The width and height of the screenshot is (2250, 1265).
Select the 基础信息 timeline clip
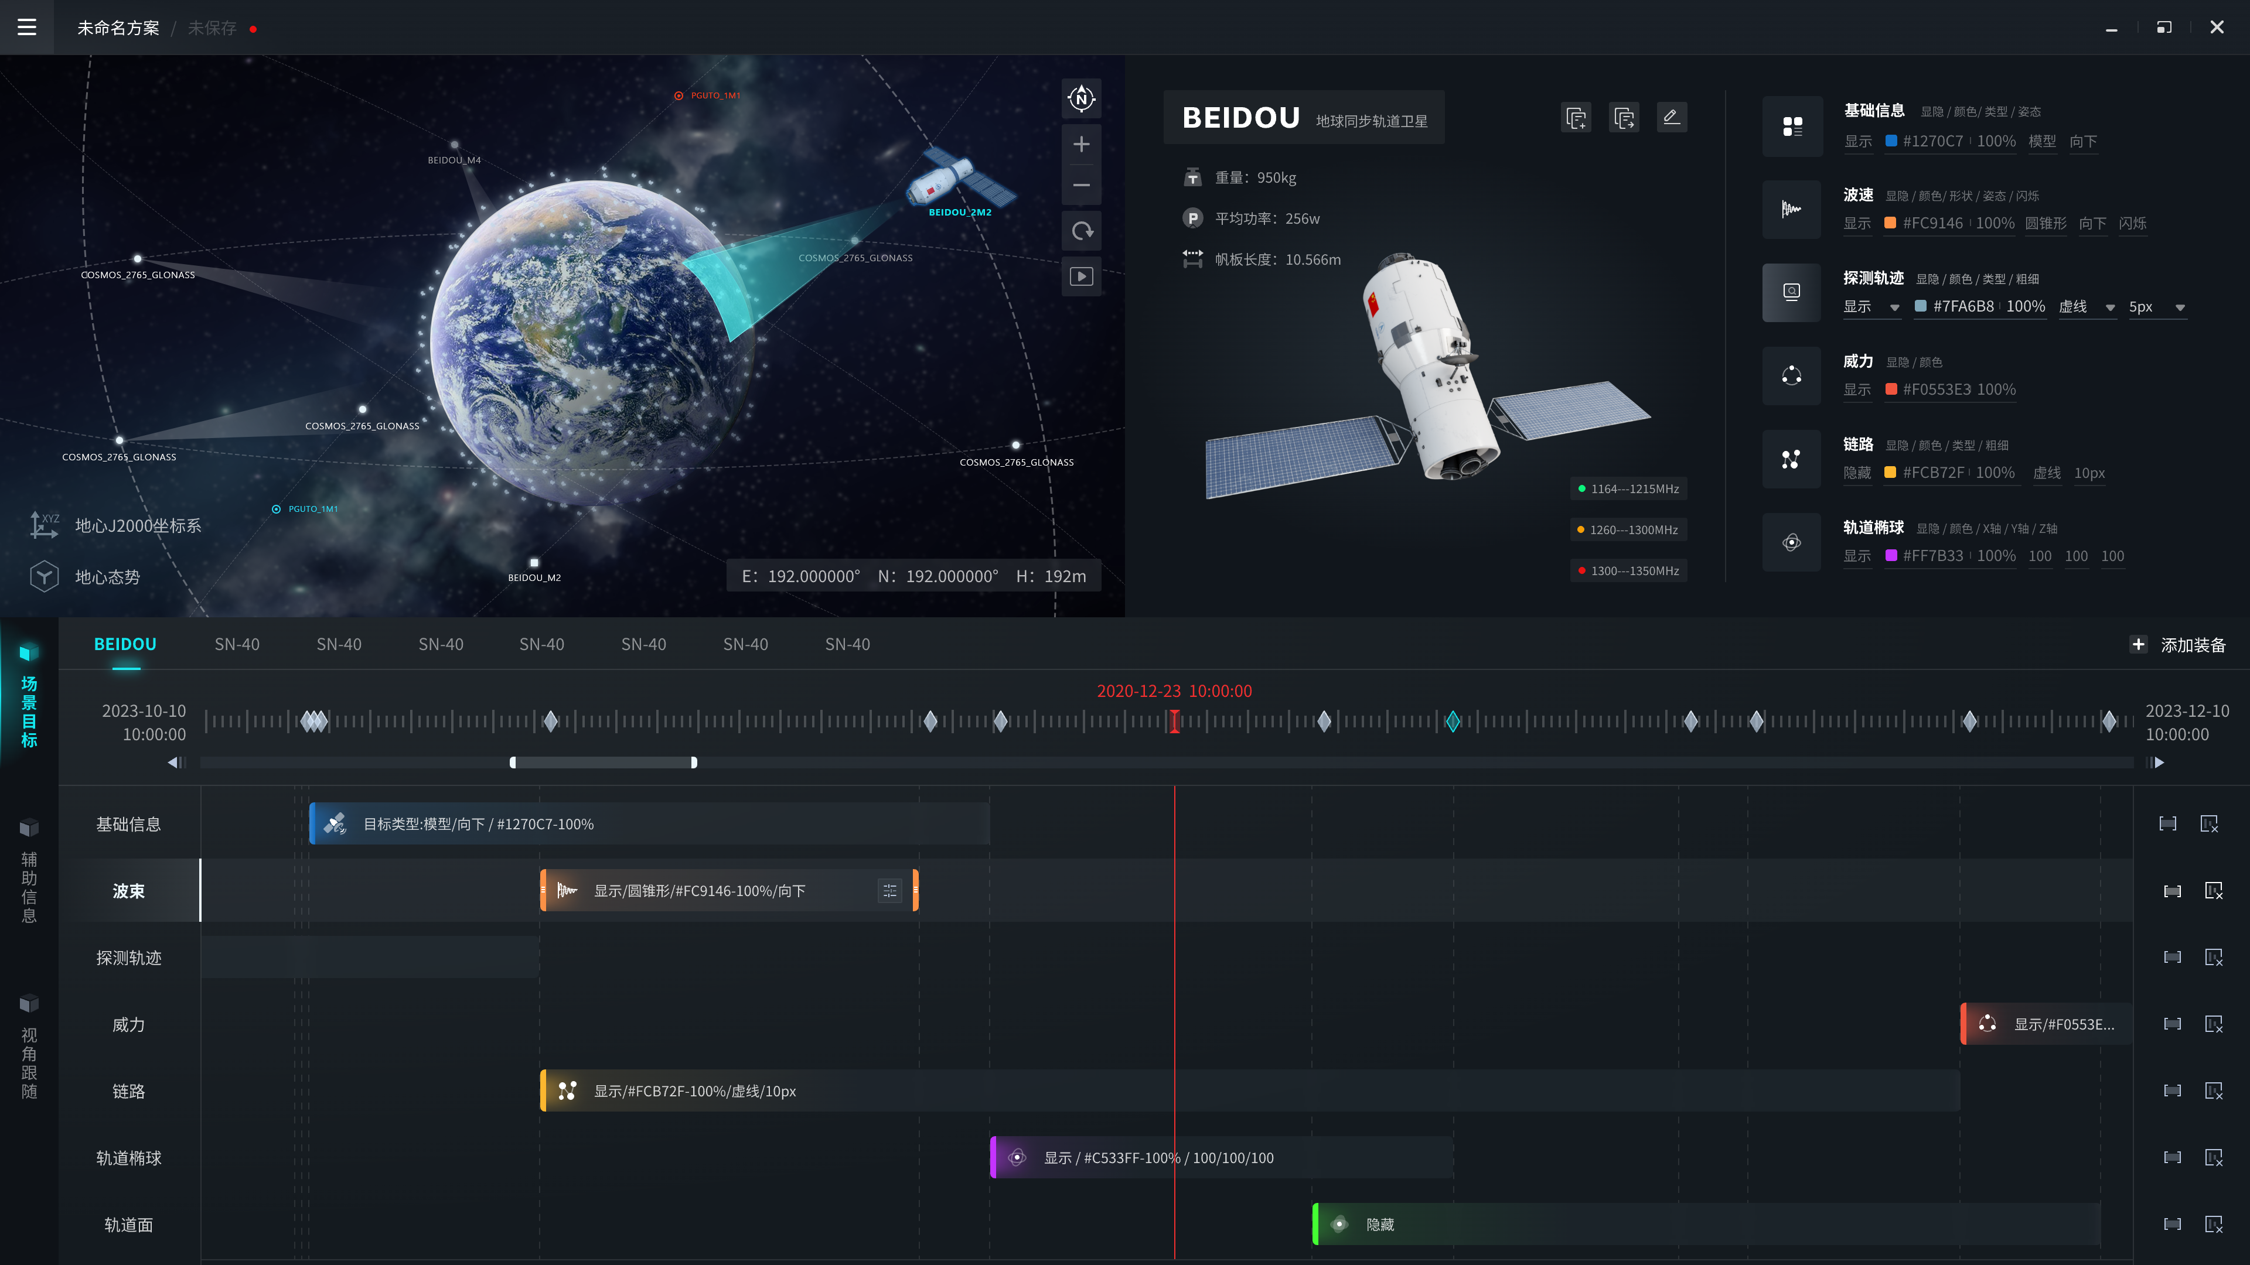(649, 823)
